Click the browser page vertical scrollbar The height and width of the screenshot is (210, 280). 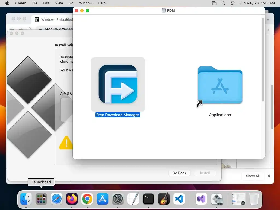pos(272,107)
